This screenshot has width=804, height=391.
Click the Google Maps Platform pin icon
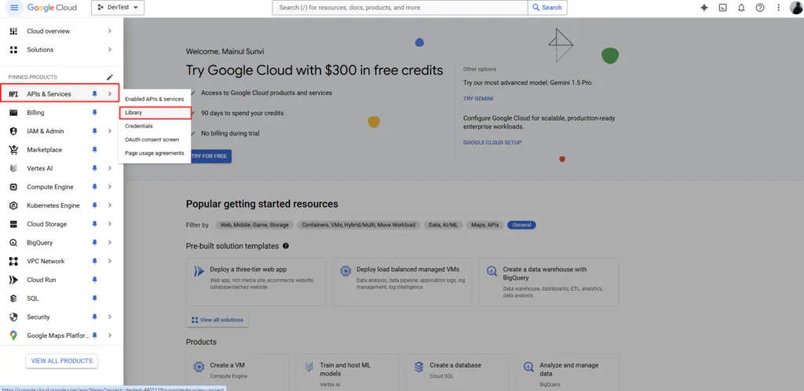coord(14,335)
